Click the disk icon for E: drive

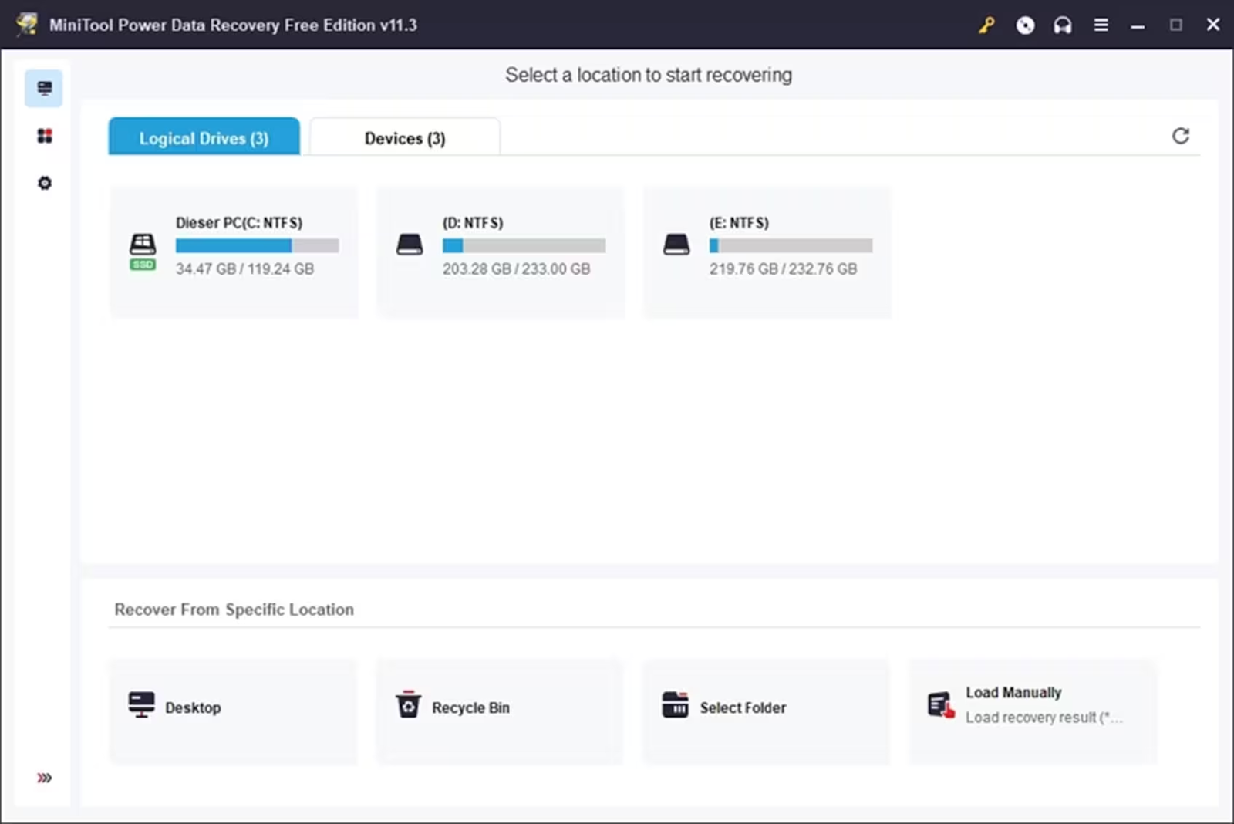click(x=676, y=245)
